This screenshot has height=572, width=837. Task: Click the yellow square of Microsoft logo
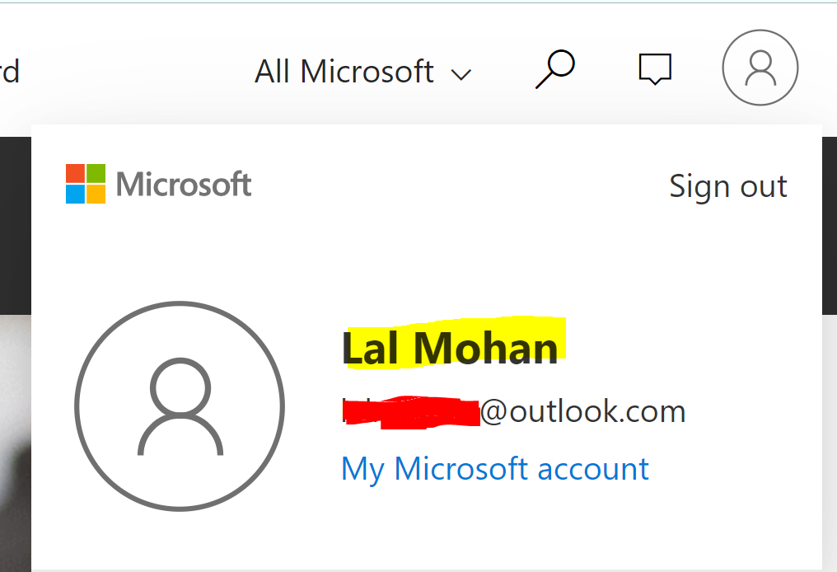(x=96, y=194)
